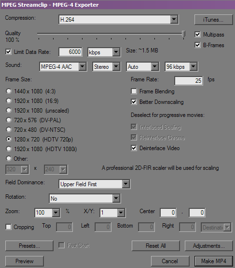This screenshot has width=235, height=268.
Task: Select the Other frame size option
Action: [x=9, y=158]
